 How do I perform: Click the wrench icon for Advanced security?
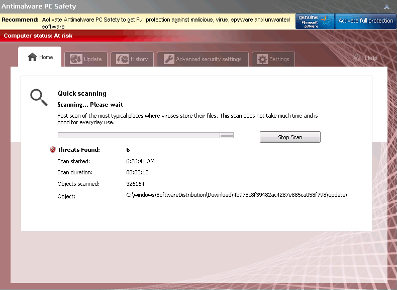click(x=168, y=59)
